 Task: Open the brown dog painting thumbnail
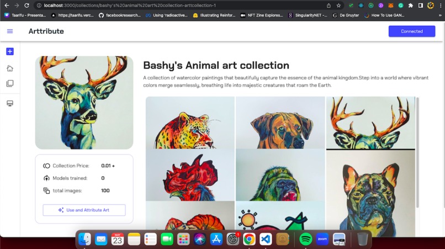[280, 123]
